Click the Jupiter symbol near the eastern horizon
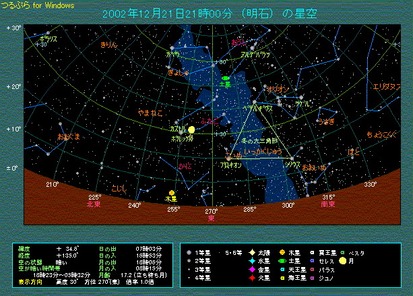This screenshot has height=296, width=413. pos(171,192)
